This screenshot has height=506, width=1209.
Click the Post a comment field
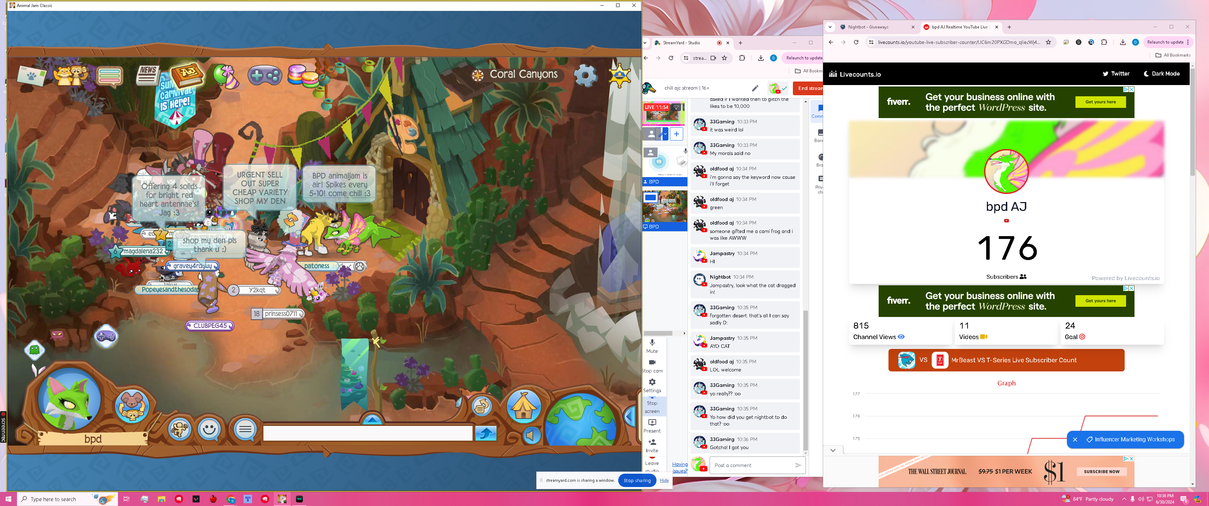[x=757, y=465]
